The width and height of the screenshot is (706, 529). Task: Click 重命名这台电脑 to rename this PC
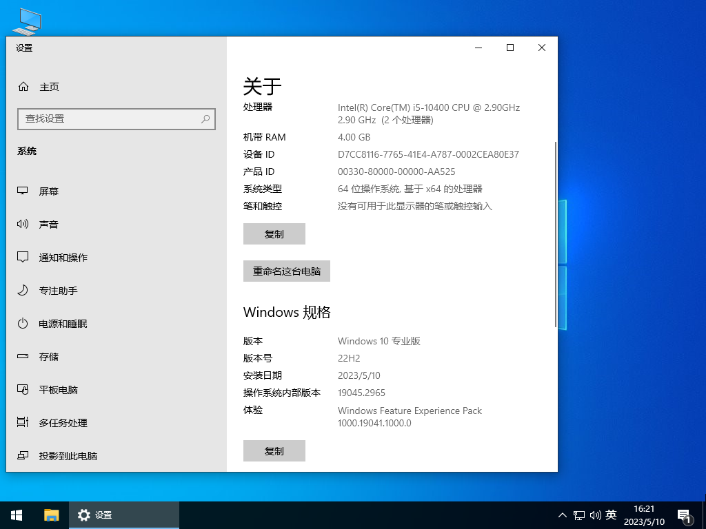pyautogui.click(x=286, y=271)
